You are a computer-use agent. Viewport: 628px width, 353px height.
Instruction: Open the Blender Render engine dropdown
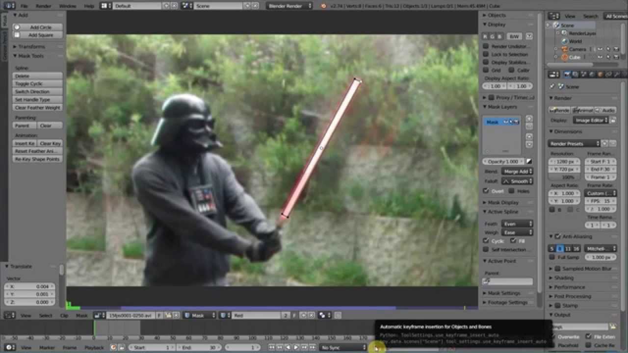[290, 6]
